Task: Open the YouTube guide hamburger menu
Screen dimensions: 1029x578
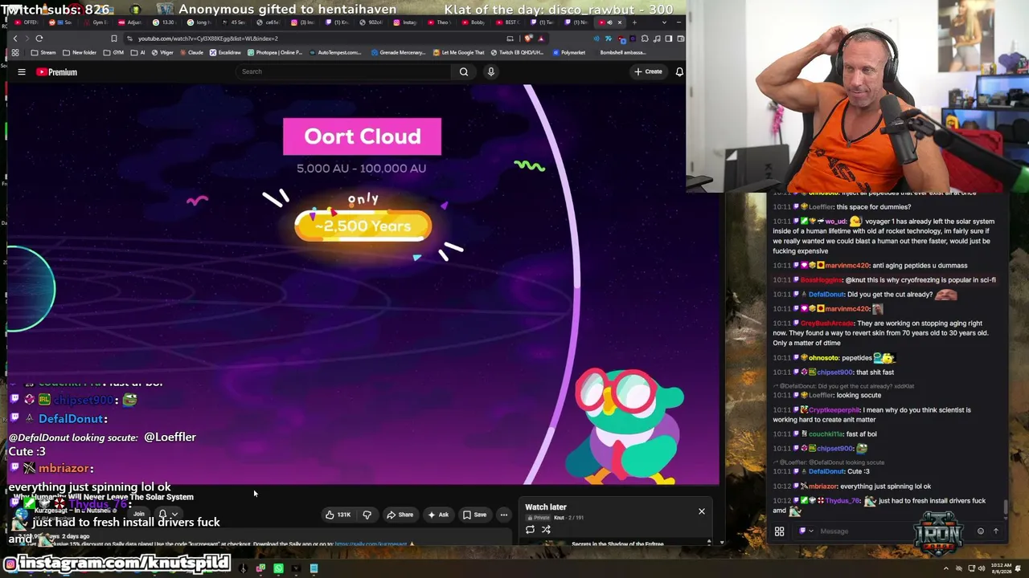Action: (x=22, y=72)
